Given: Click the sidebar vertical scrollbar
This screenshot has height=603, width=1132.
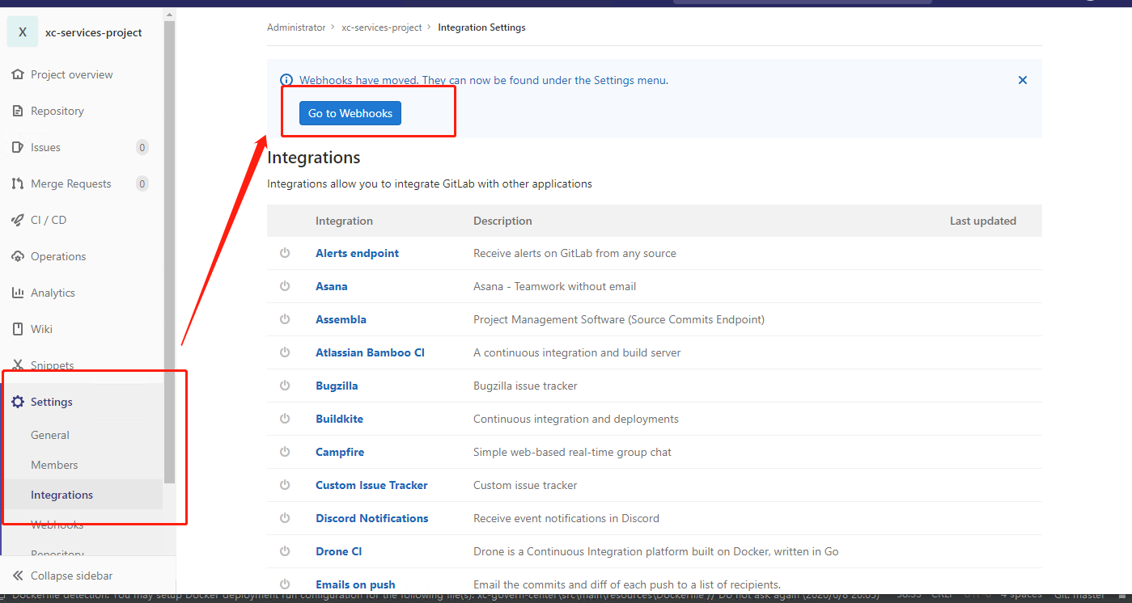Looking at the screenshot, I should pos(169,252).
